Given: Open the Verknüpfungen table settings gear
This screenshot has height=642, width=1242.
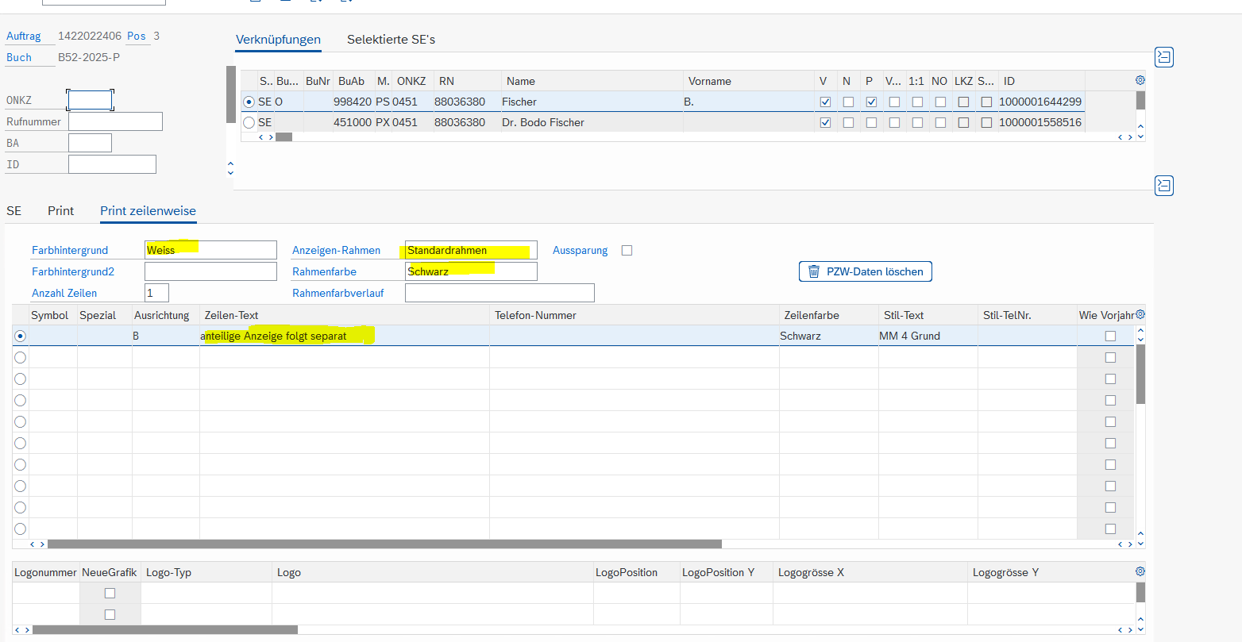Looking at the screenshot, I should (x=1140, y=80).
